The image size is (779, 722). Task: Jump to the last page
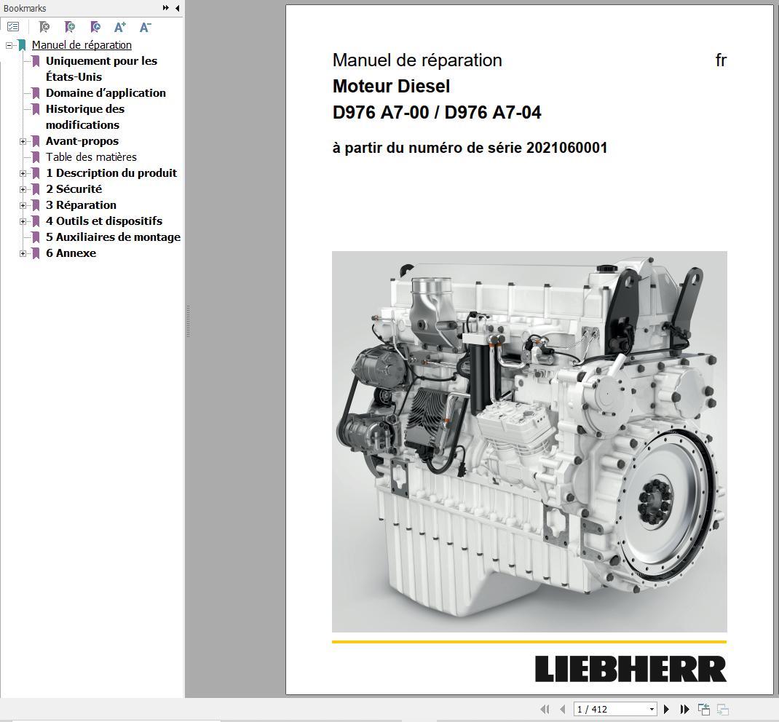coord(684,709)
